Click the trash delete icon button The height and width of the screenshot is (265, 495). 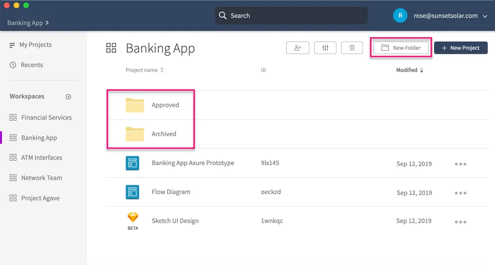pyautogui.click(x=352, y=48)
